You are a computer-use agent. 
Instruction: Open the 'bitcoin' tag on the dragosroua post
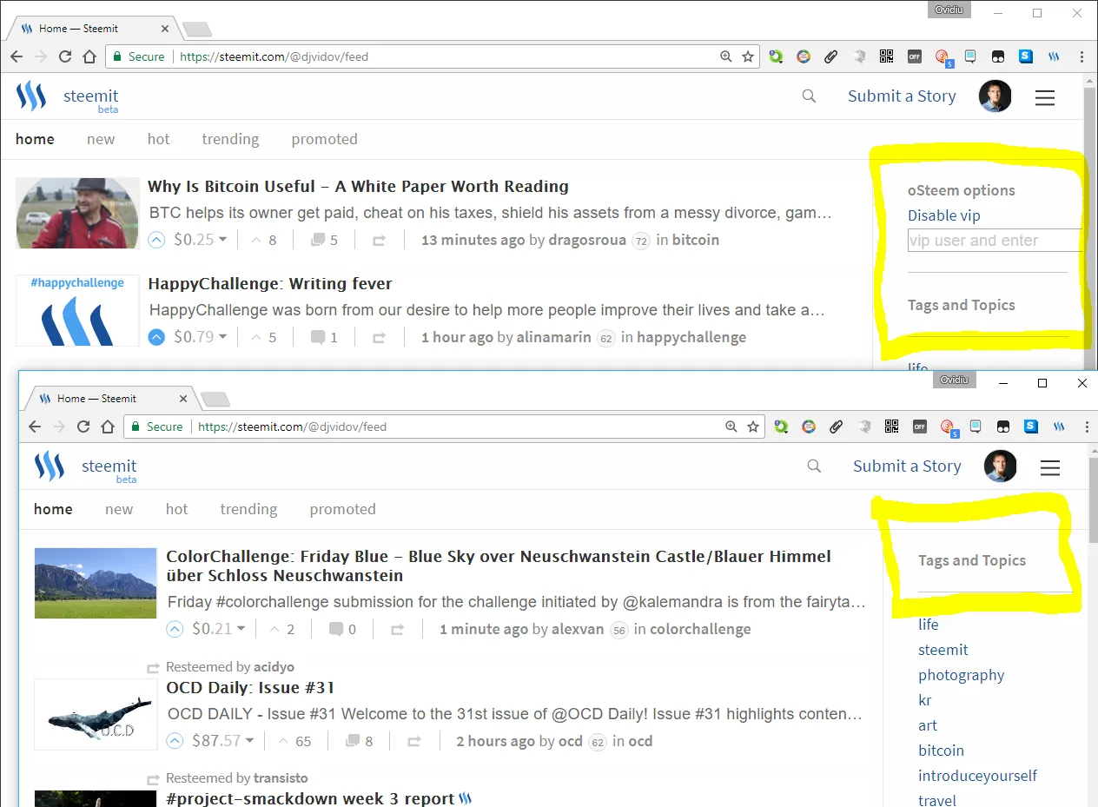[x=696, y=240]
